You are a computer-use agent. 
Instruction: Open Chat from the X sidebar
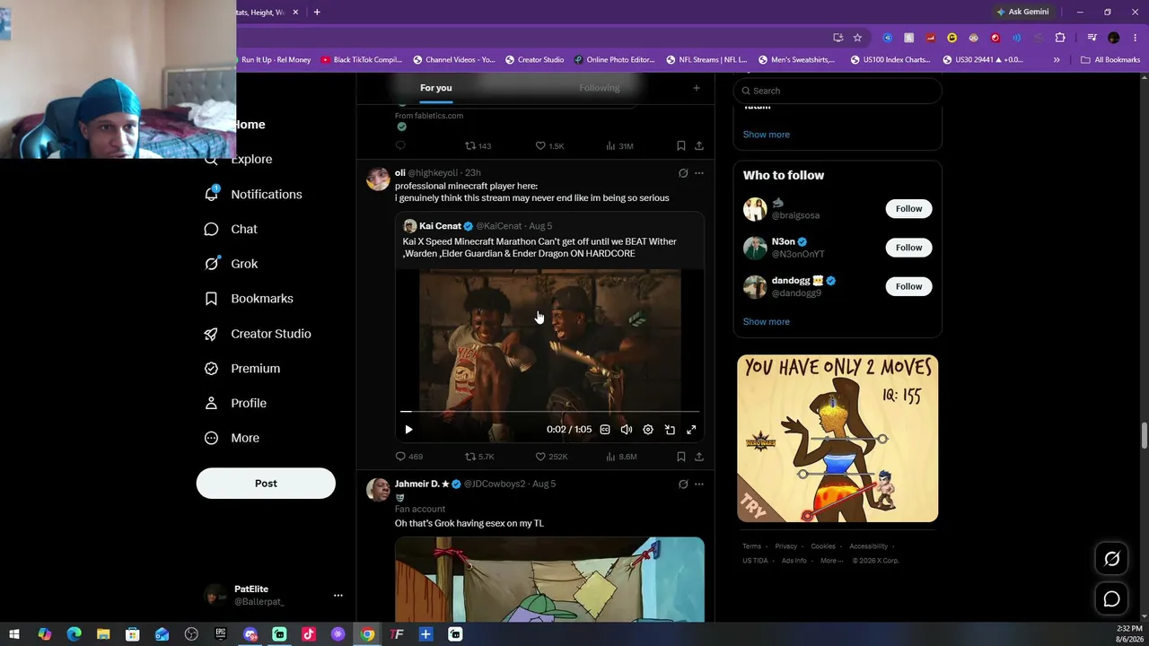click(232, 229)
